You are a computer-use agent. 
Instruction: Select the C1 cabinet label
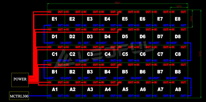54,54
